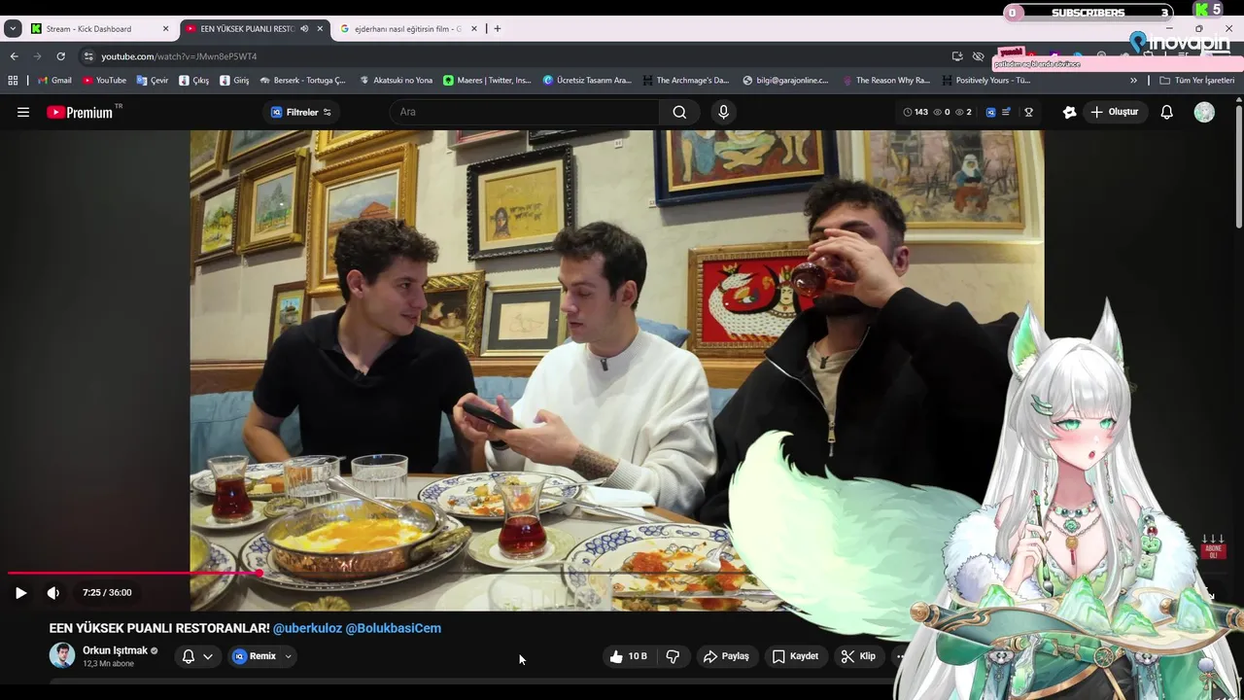View site information icon in address bar
This screenshot has width=1244, height=700.
pos(88,56)
